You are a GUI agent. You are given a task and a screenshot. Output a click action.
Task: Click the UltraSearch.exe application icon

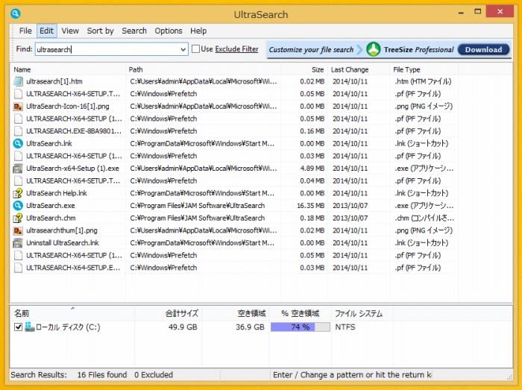(x=18, y=205)
